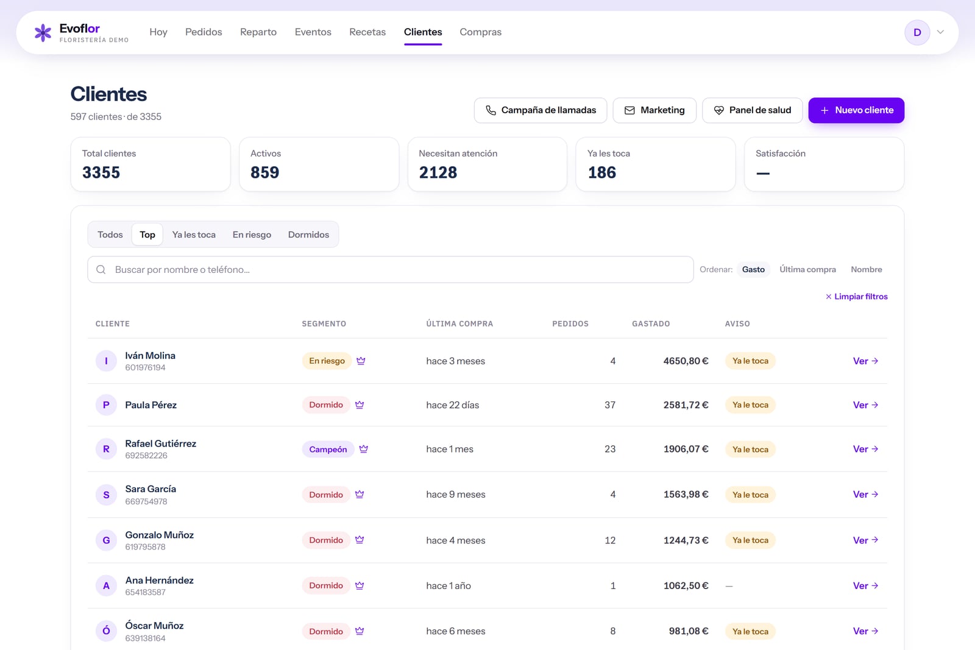Screen dimensions: 975x650
Task: Click Iván Molina's avatar circle
Action: click(106, 361)
